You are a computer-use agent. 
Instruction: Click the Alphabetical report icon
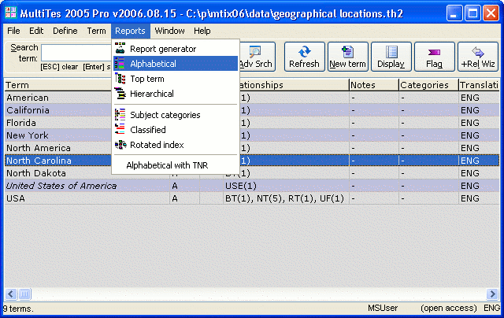tap(120, 64)
